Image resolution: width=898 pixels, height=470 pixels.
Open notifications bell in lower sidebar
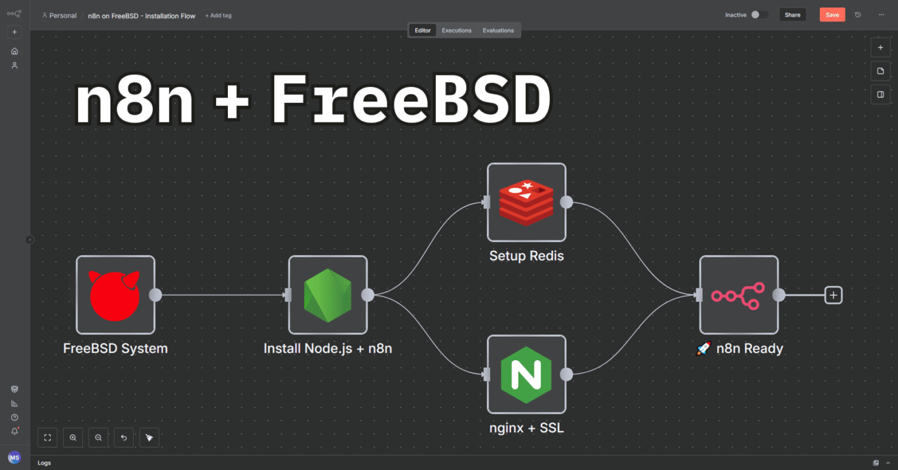pyautogui.click(x=14, y=430)
